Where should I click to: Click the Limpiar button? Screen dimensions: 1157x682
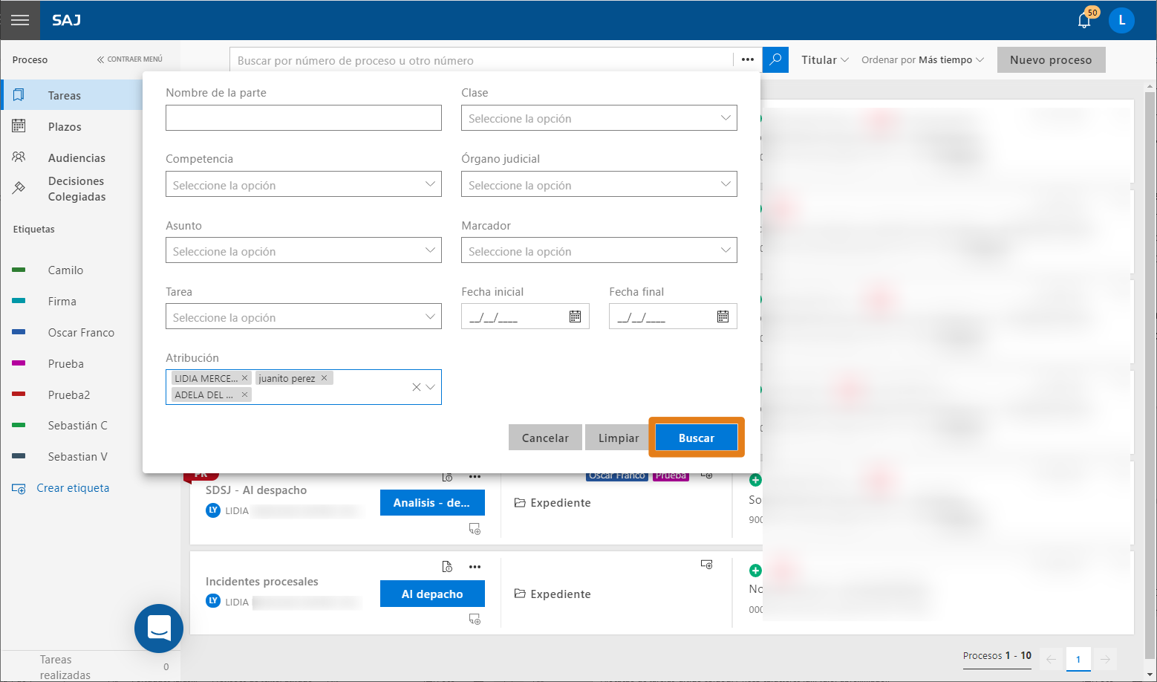click(x=619, y=438)
